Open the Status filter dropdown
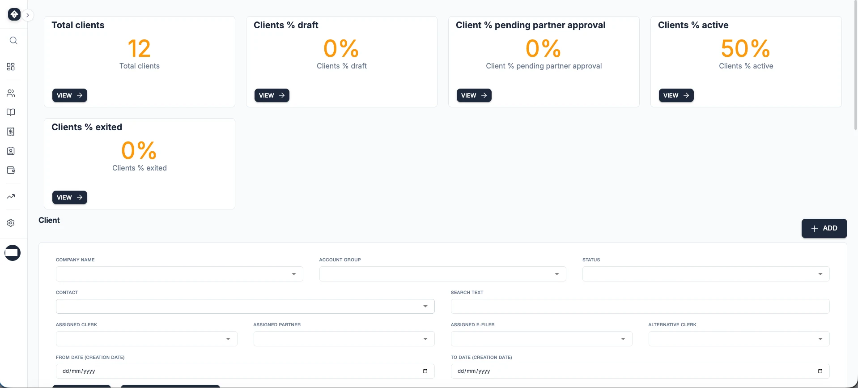The width and height of the screenshot is (858, 388). coord(705,274)
